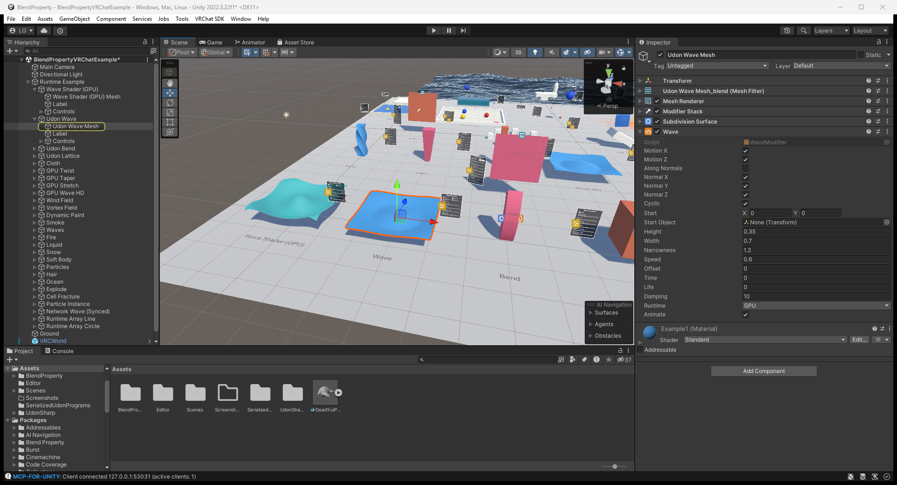Toggle hidden objects visibility icon in Scene
Image resolution: width=897 pixels, height=485 pixels.
[587, 52]
